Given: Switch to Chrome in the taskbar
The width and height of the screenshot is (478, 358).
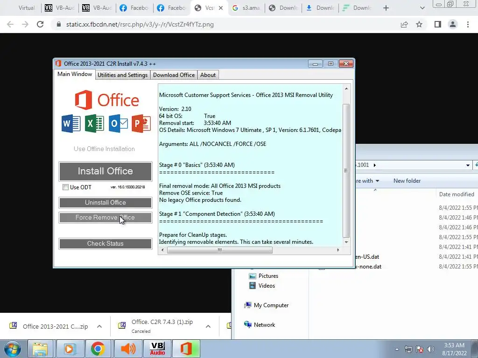Looking at the screenshot, I should coord(98,349).
